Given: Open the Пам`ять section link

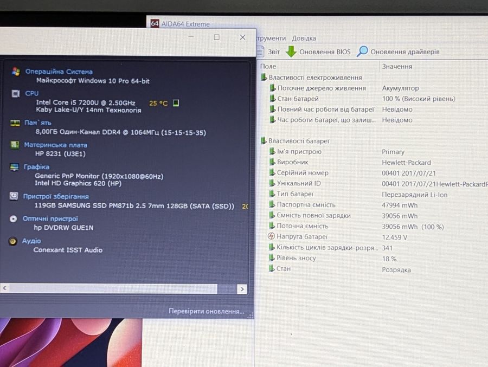Looking at the screenshot, I should click(x=37, y=123).
